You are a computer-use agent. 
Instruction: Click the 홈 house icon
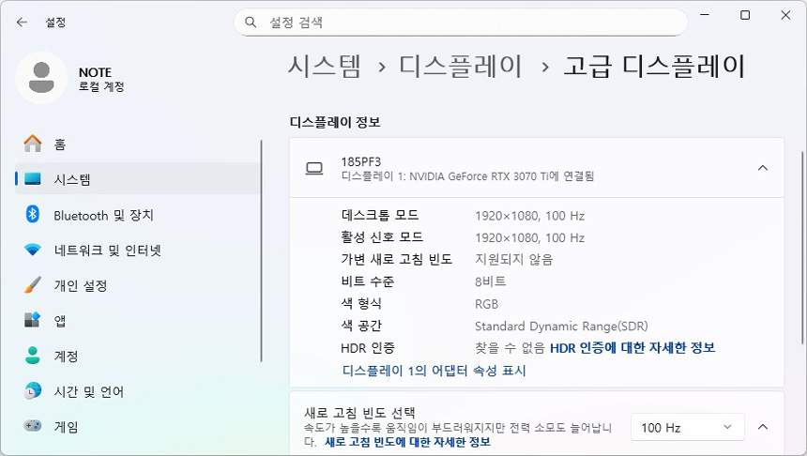(33, 144)
